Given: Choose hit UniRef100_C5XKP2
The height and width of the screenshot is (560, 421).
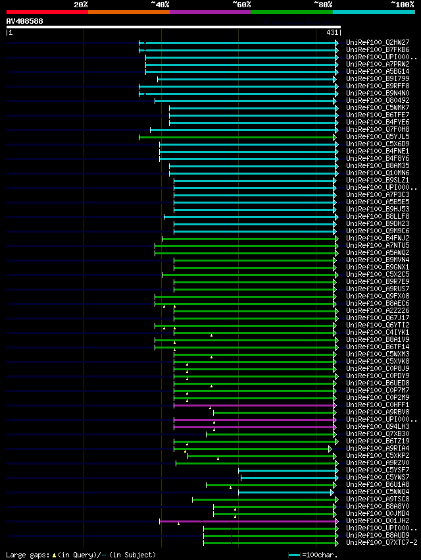Looking at the screenshot, I should point(378,455).
